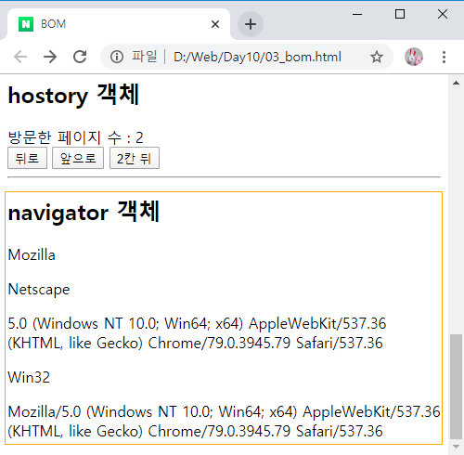Click the browser forward arrow
Screen dimensions: 464x455
(50, 57)
